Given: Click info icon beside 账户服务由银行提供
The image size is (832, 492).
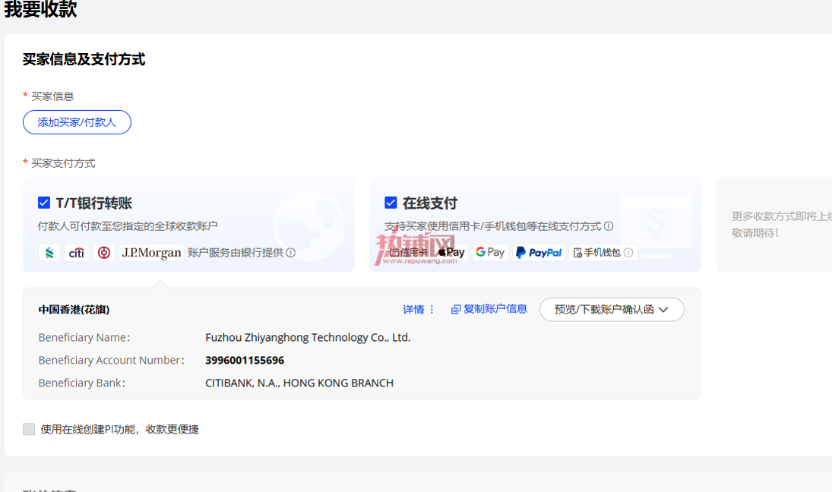Looking at the screenshot, I should point(291,253).
